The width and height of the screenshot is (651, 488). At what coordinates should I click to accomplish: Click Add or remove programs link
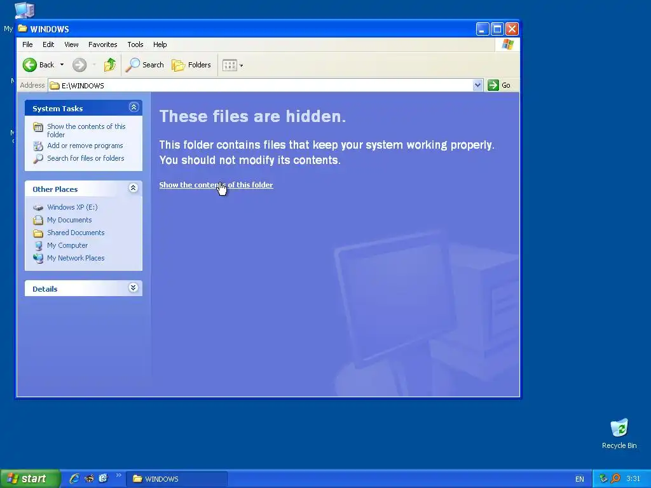(85, 146)
